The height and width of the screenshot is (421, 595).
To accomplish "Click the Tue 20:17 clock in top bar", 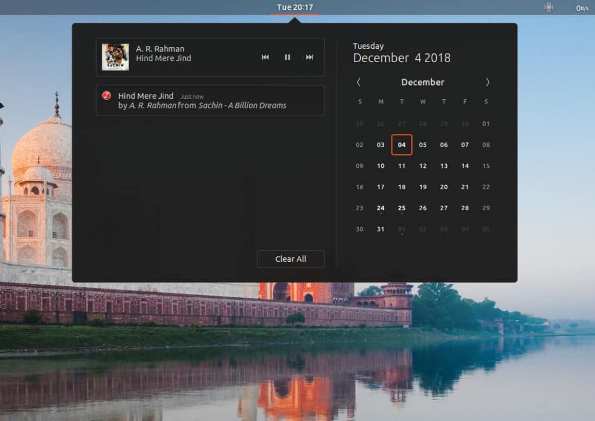I will (295, 8).
